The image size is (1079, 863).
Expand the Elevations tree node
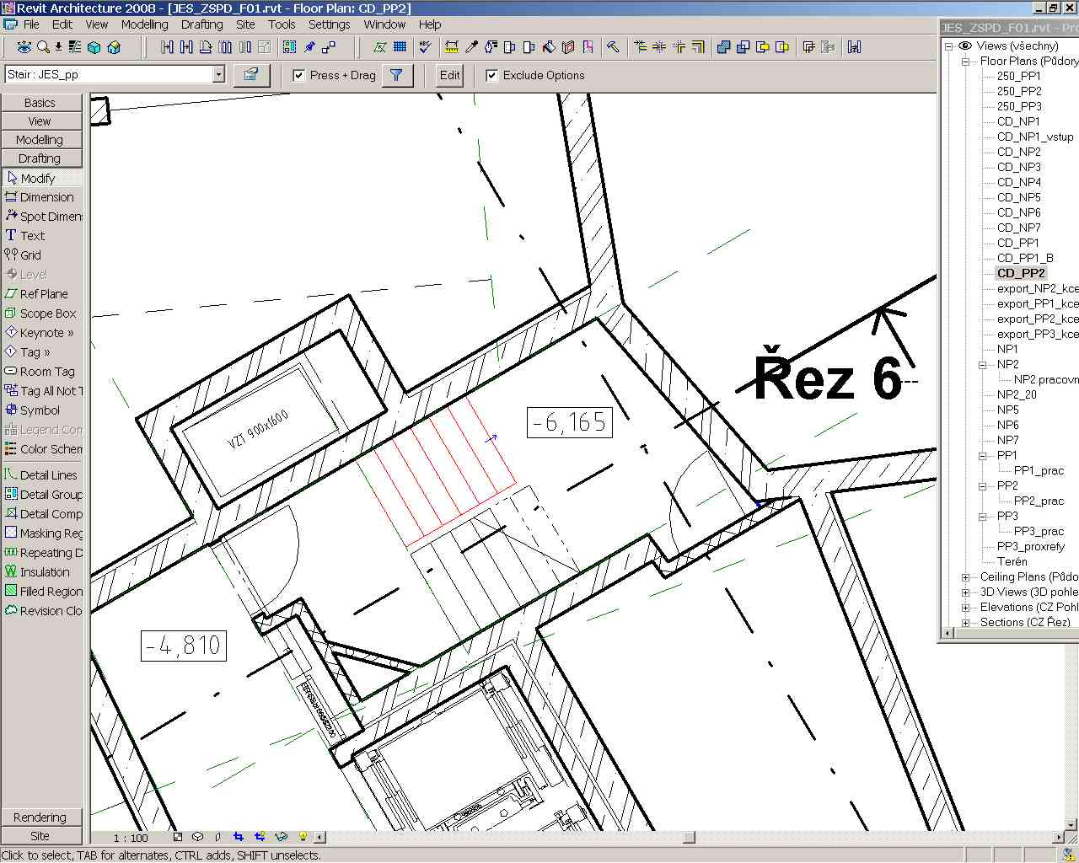tap(965, 608)
